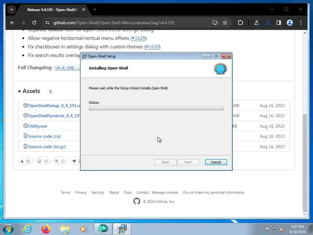This screenshot has height=235, width=313.
Task: Open GitHub Security footer link
Action: pos(98,192)
